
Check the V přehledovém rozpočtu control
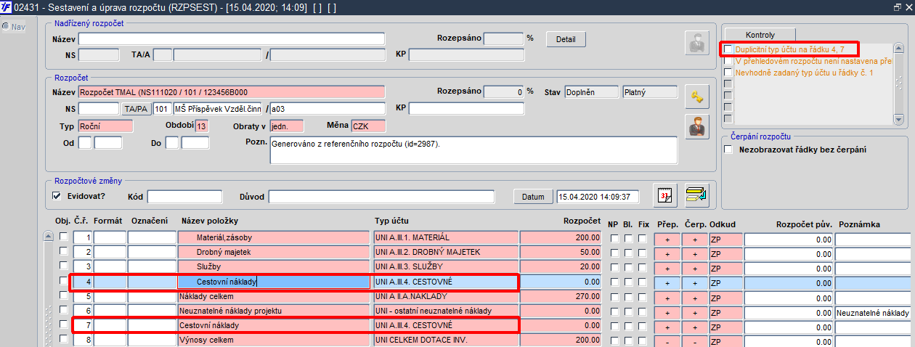[728, 61]
